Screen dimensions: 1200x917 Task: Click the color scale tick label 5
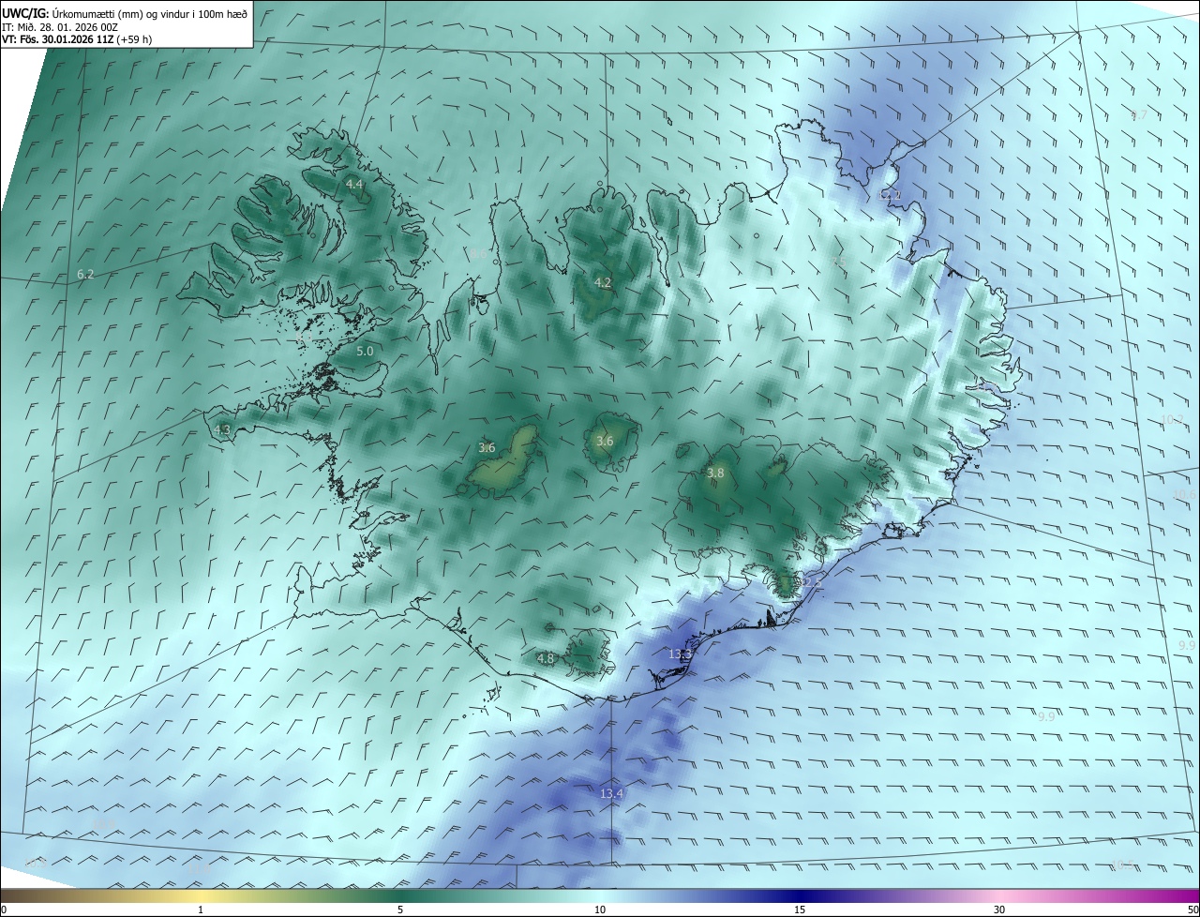(400, 909)
